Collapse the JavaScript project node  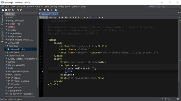tap(5, 43)
